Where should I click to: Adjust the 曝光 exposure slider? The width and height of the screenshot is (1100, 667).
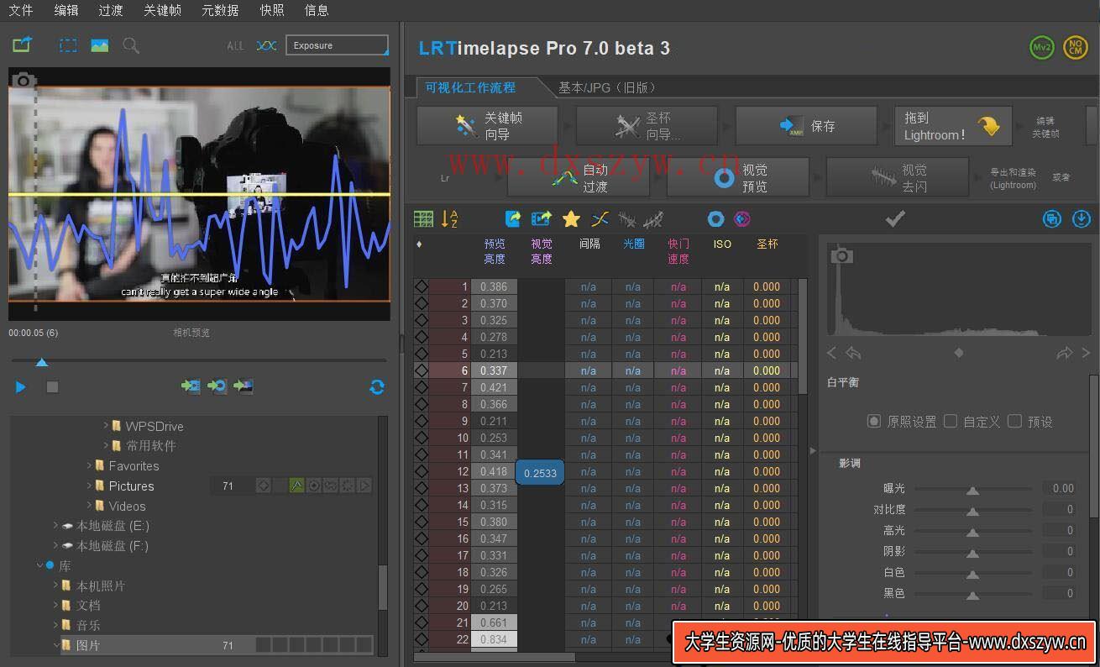click(x=972, y=489)
